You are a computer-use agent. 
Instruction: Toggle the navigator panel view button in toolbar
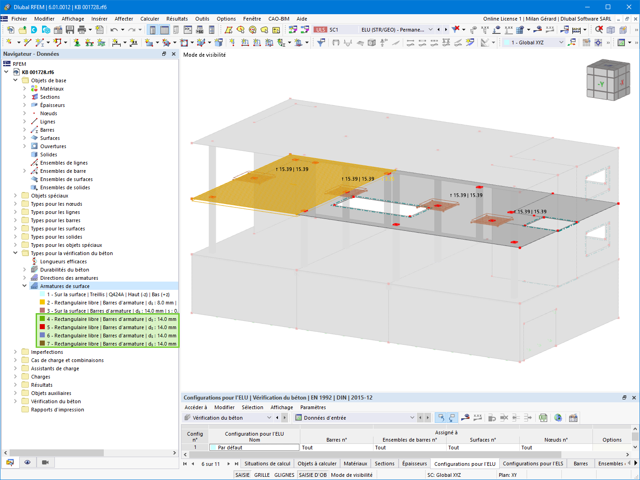pos(153,30)
